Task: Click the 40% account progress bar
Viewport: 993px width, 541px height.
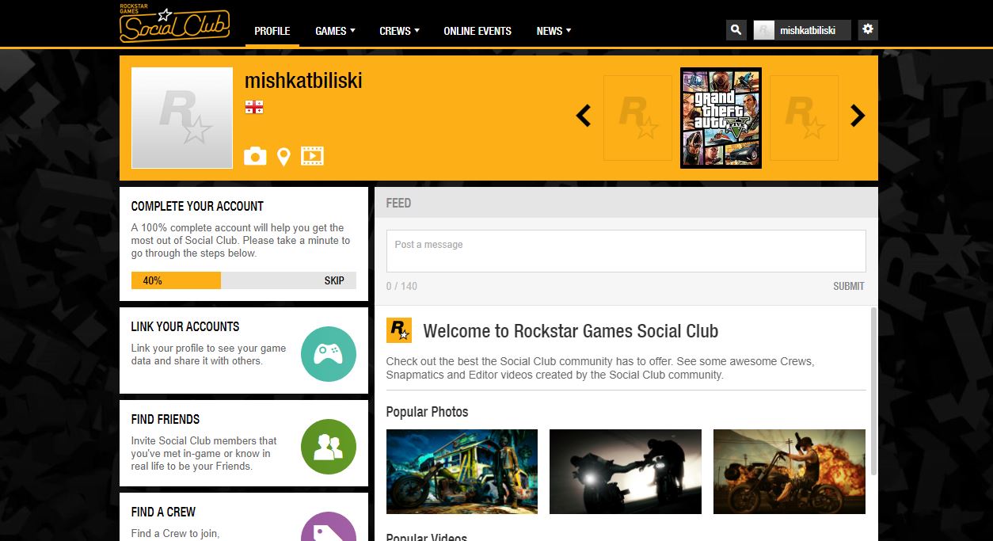Action: [176, 280]
